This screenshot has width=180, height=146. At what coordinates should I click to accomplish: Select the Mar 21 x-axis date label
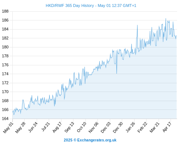(155, 127)
